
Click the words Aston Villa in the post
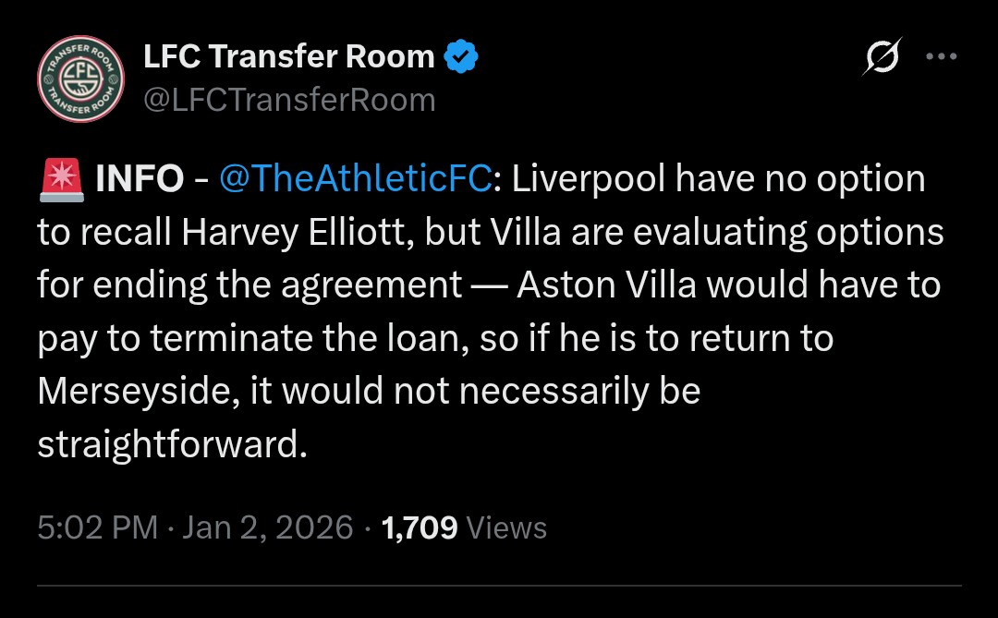coord(605,285)
